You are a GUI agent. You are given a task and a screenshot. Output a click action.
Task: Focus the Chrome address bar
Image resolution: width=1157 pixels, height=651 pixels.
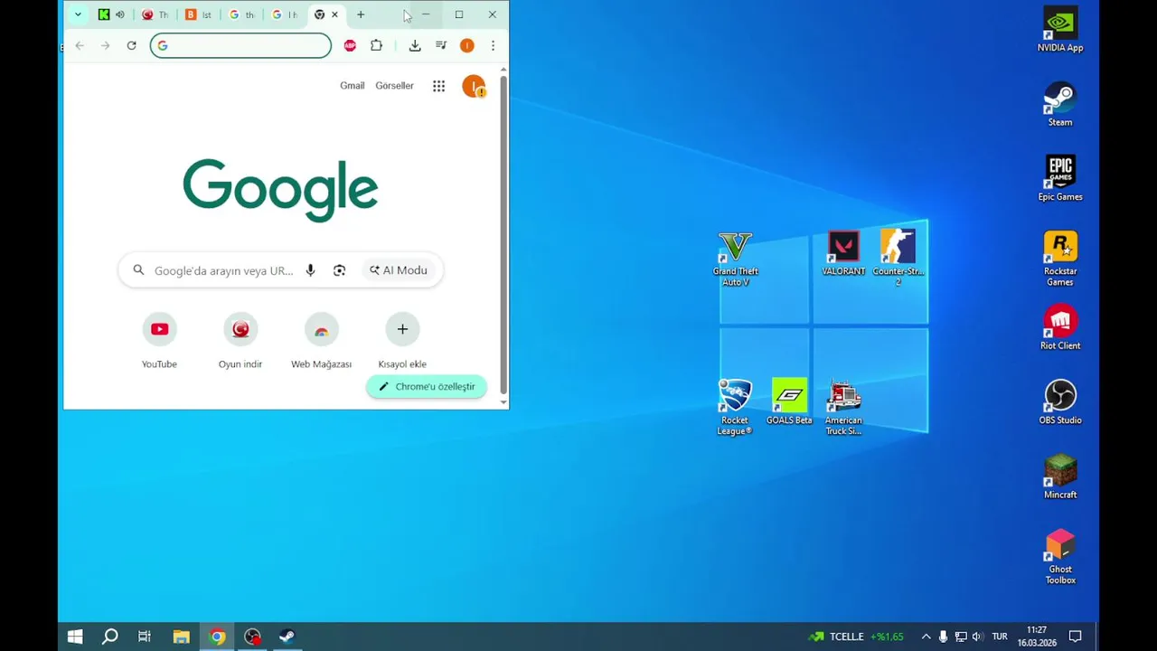coord(240,45)
